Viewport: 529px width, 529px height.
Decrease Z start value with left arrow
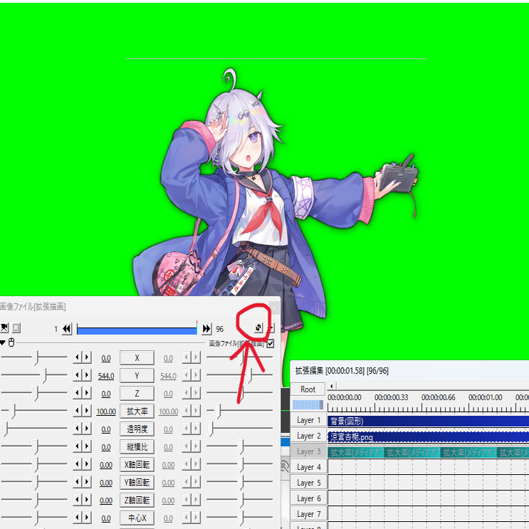78,393
